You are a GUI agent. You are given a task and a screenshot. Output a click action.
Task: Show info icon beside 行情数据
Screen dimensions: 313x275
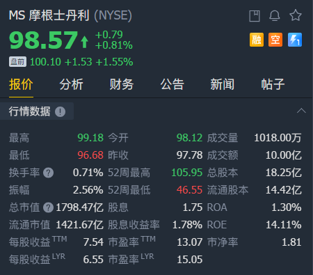60,111
